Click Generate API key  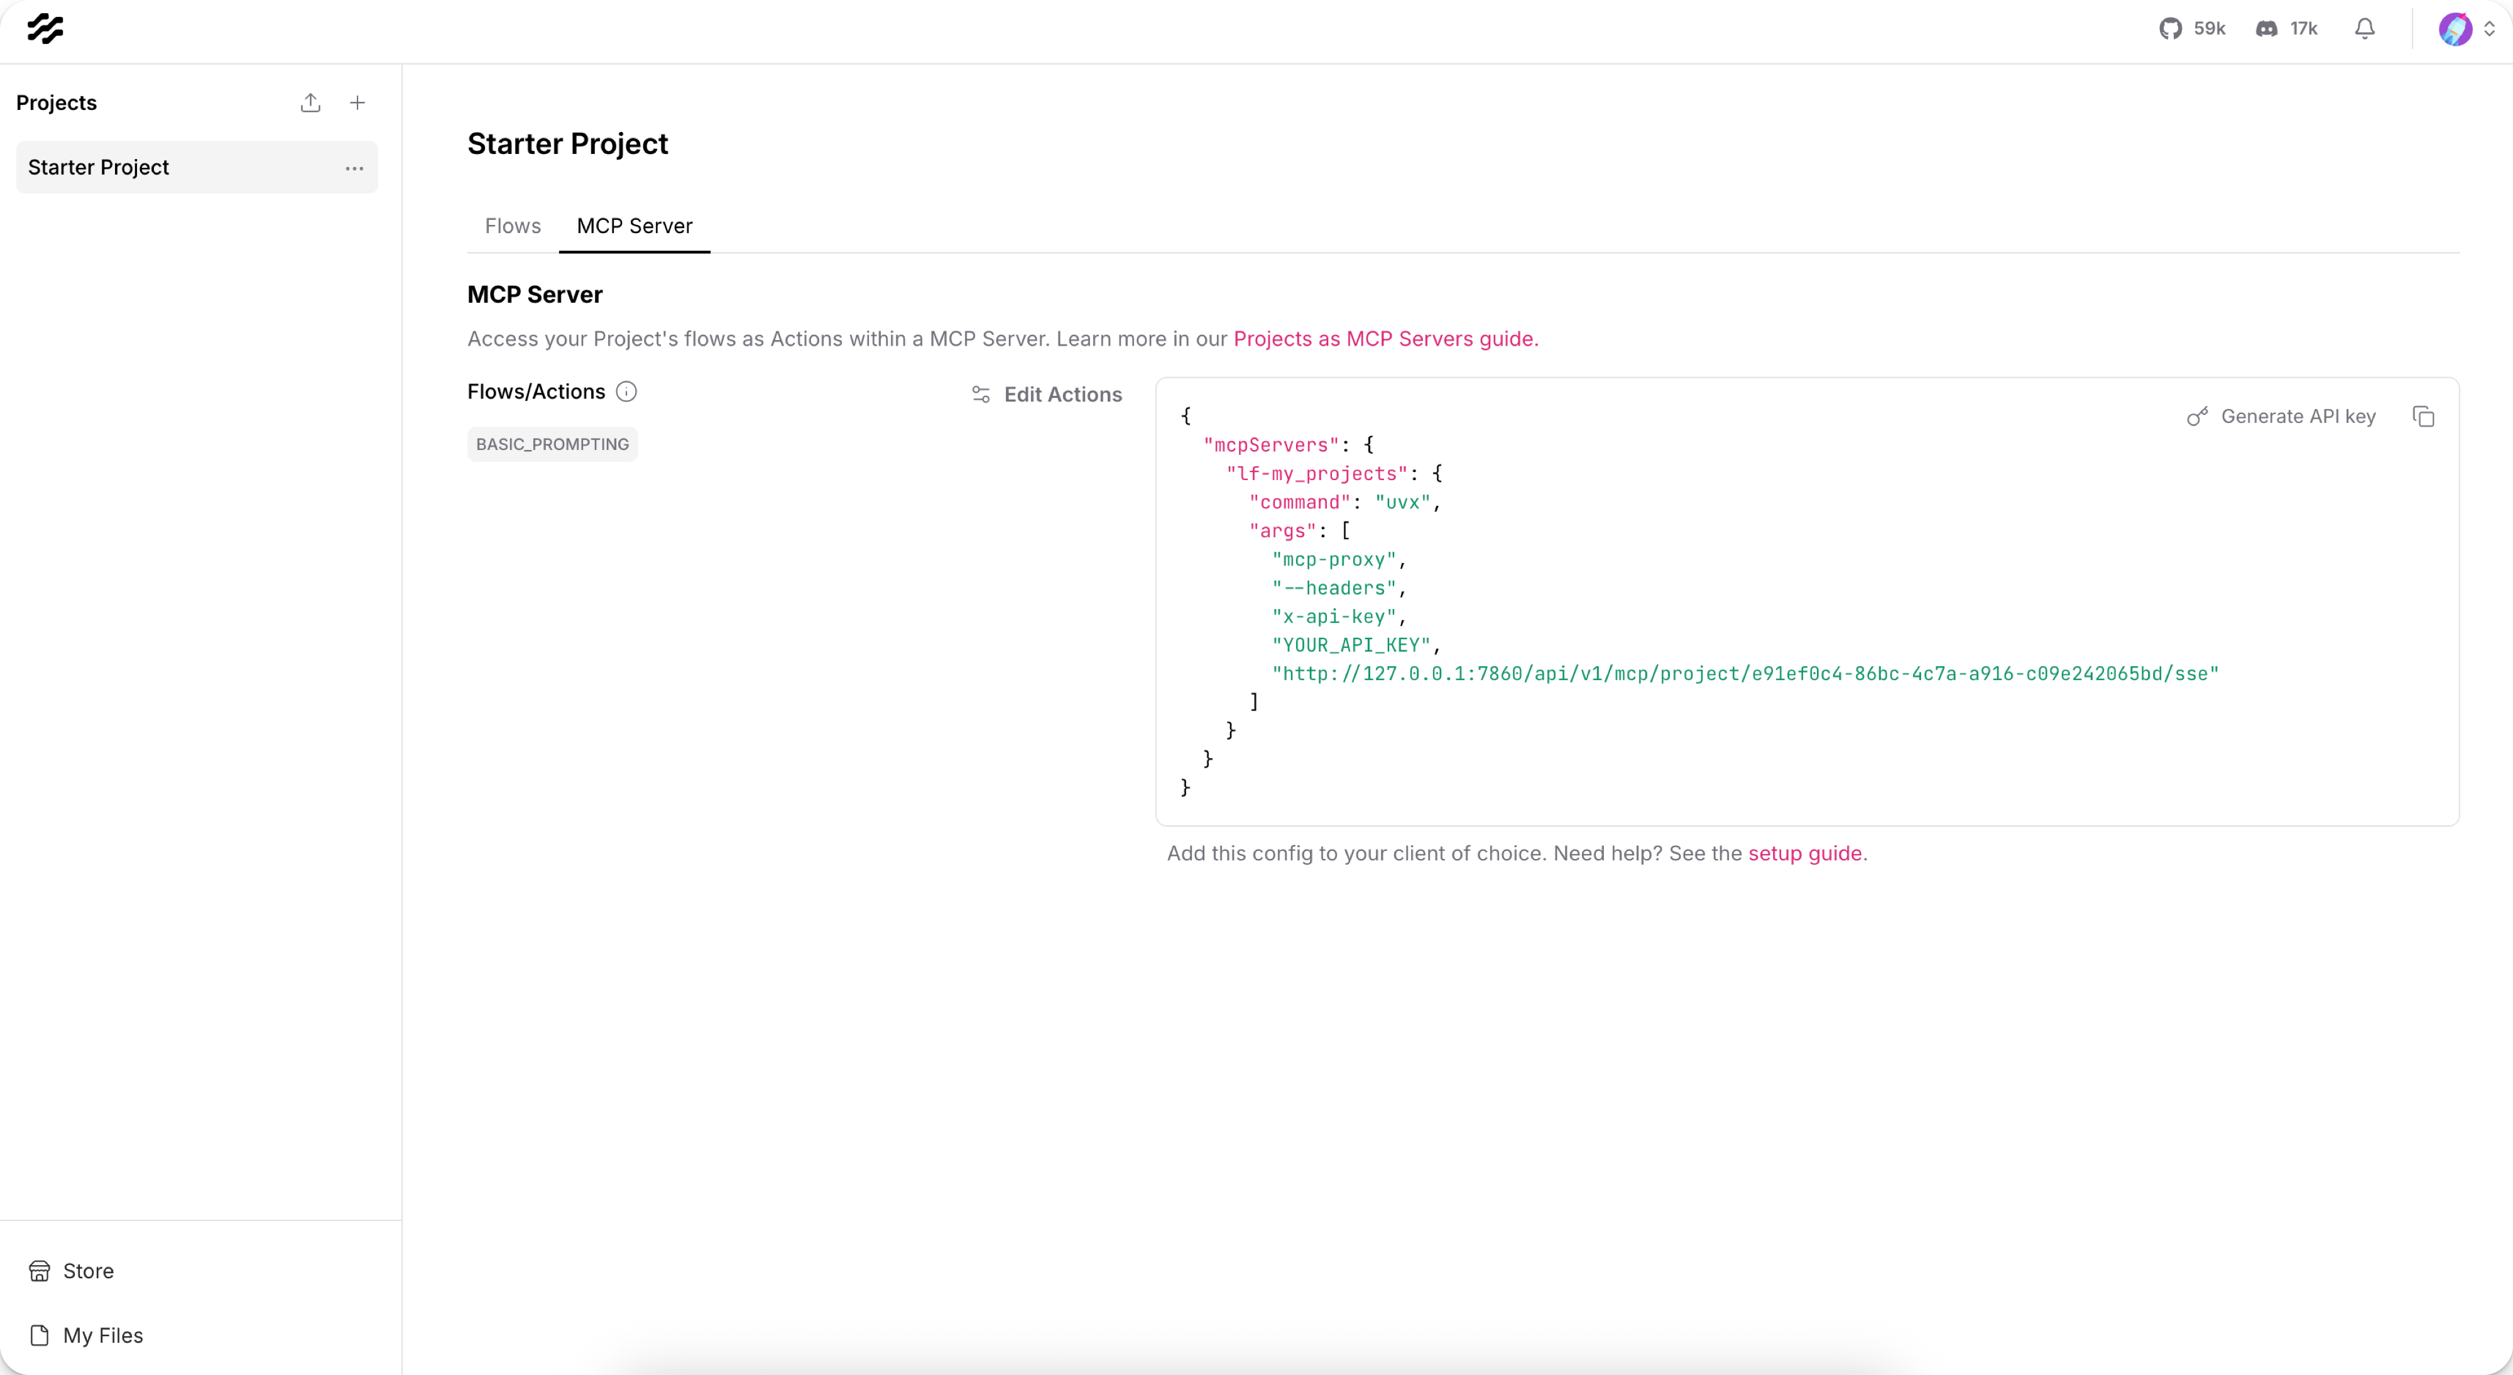click(2281, 417)
